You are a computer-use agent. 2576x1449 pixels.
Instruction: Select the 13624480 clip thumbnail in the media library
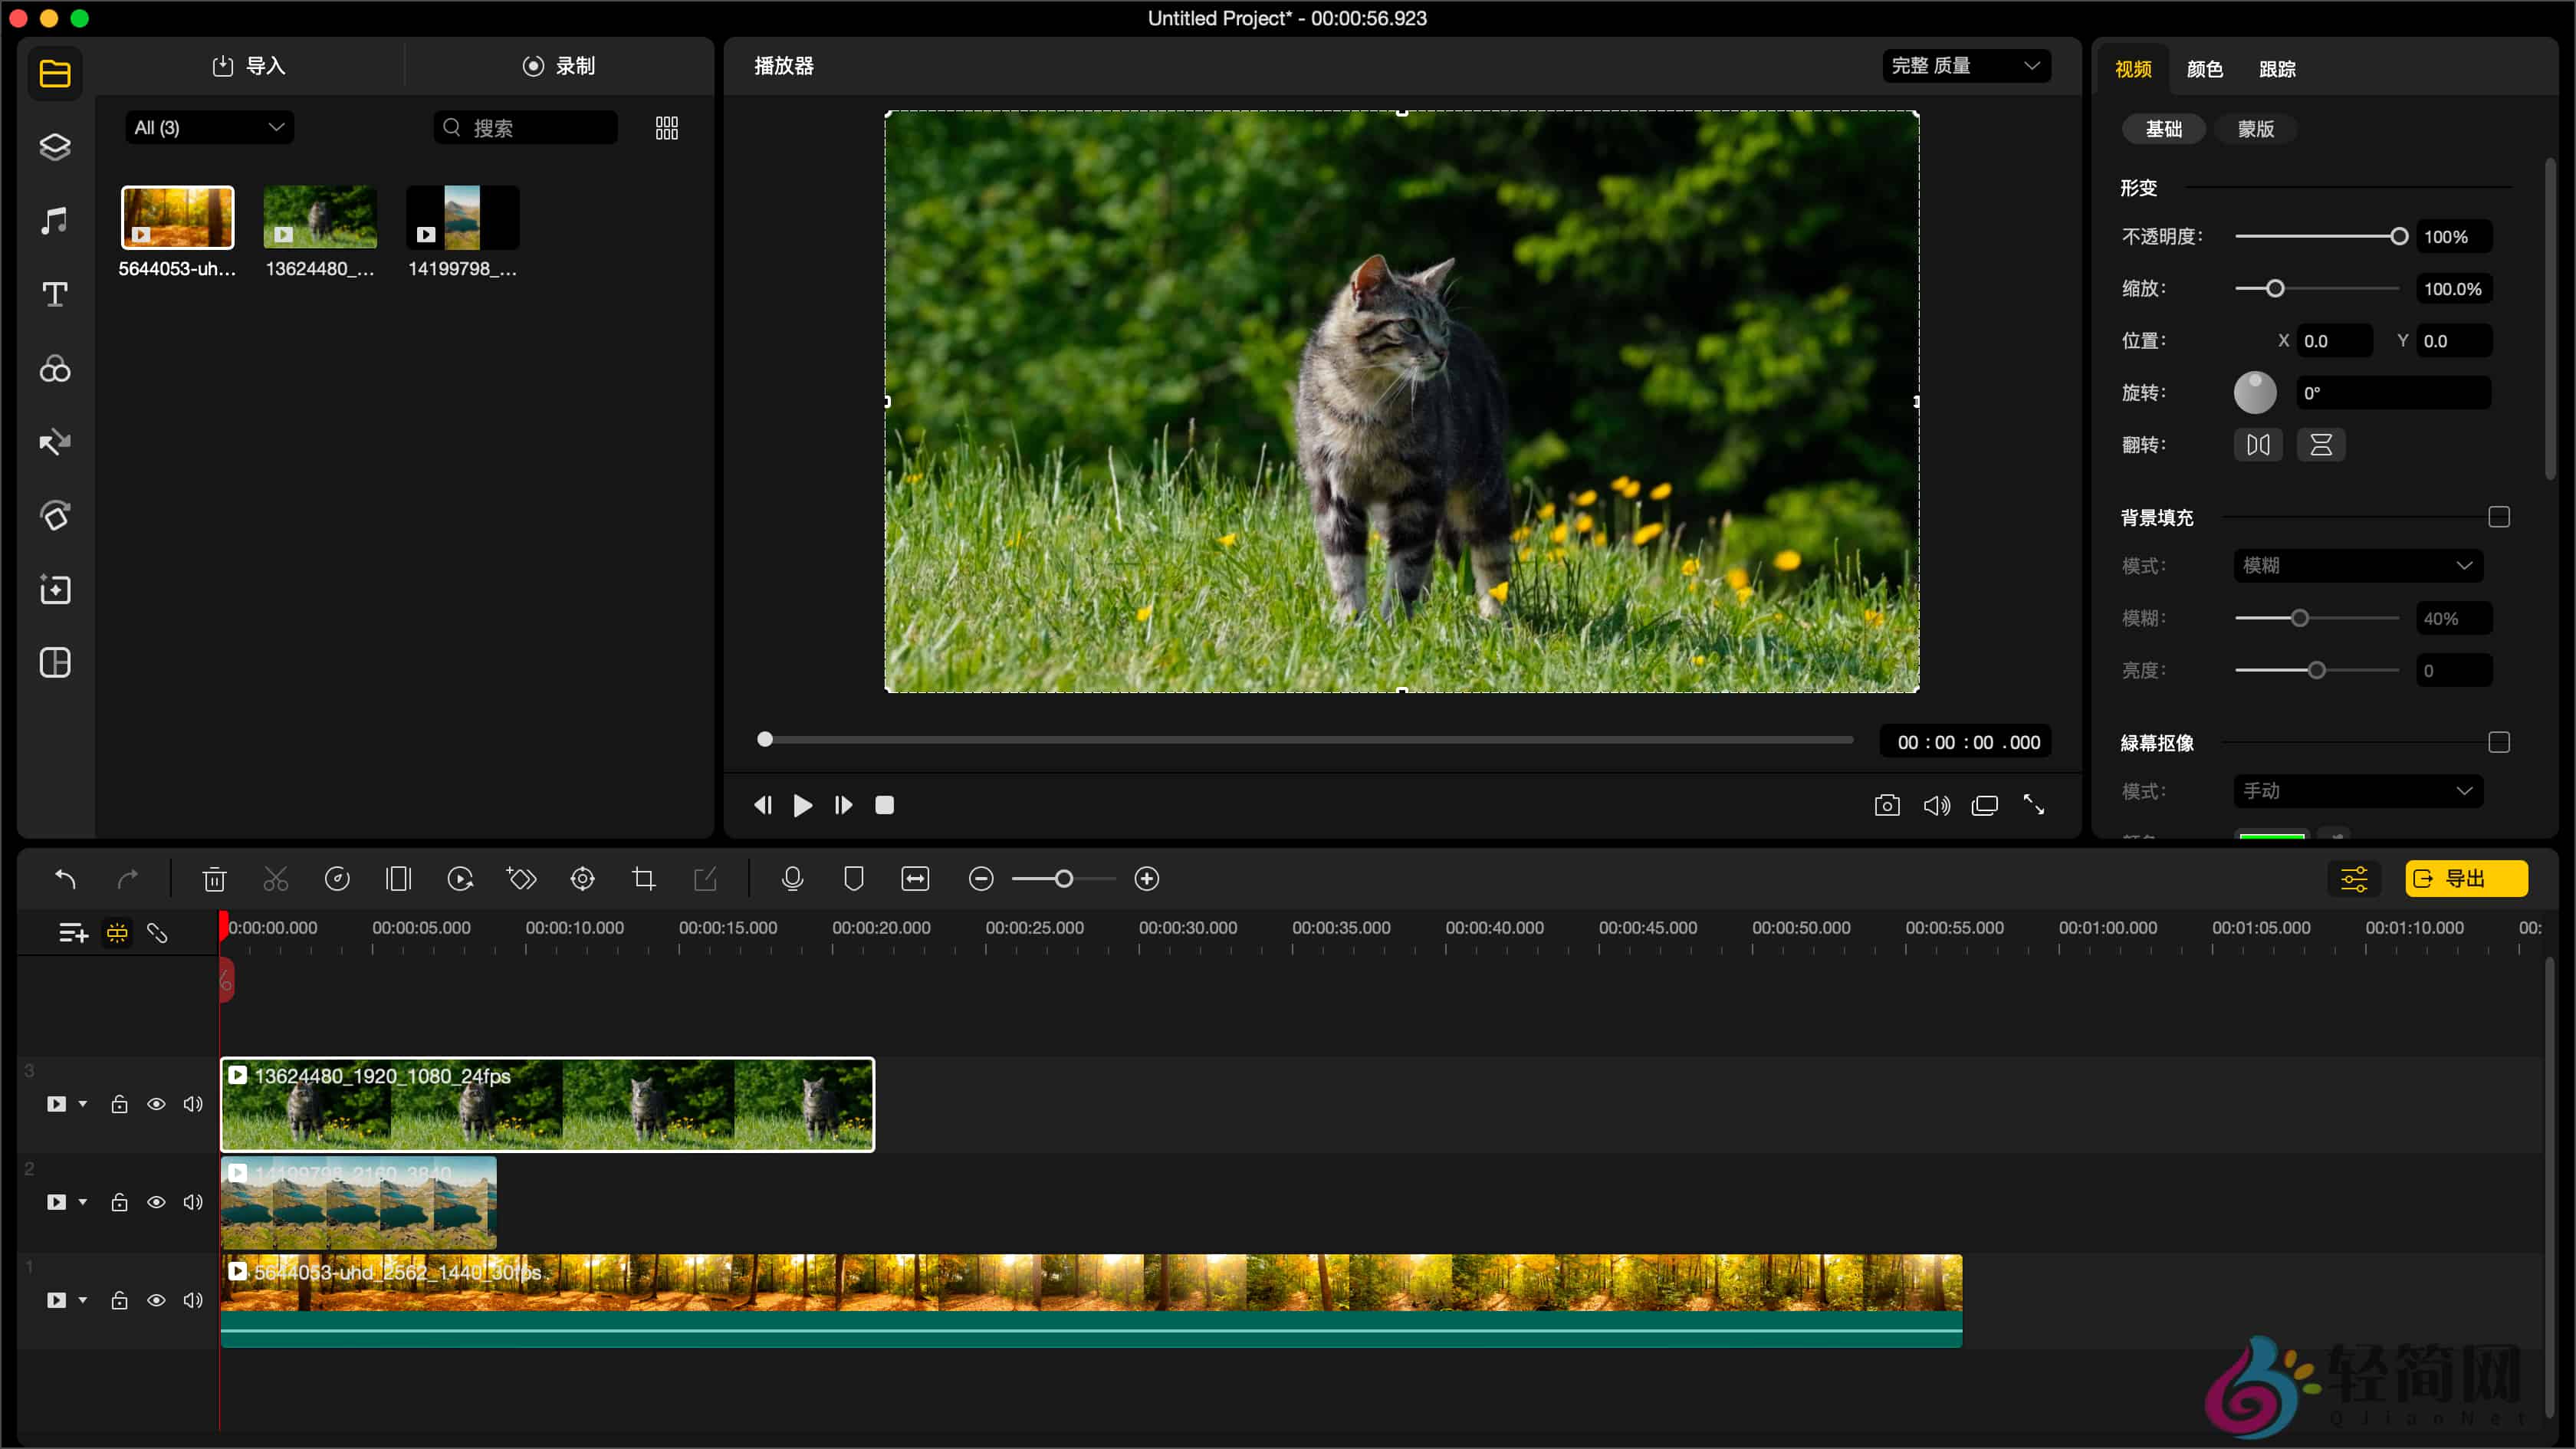319,216
